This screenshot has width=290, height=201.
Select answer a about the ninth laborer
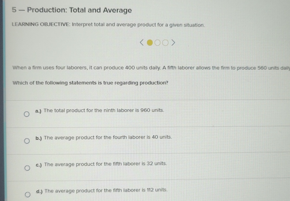(27, 114)
